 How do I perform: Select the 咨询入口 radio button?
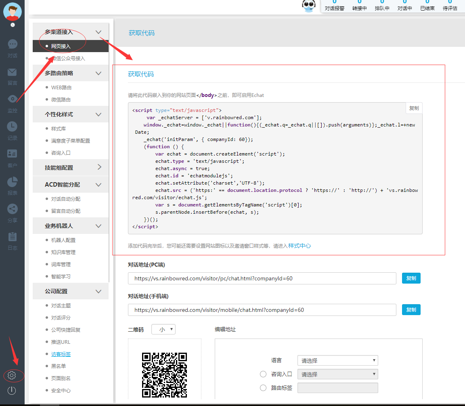[x=263, y=374]
